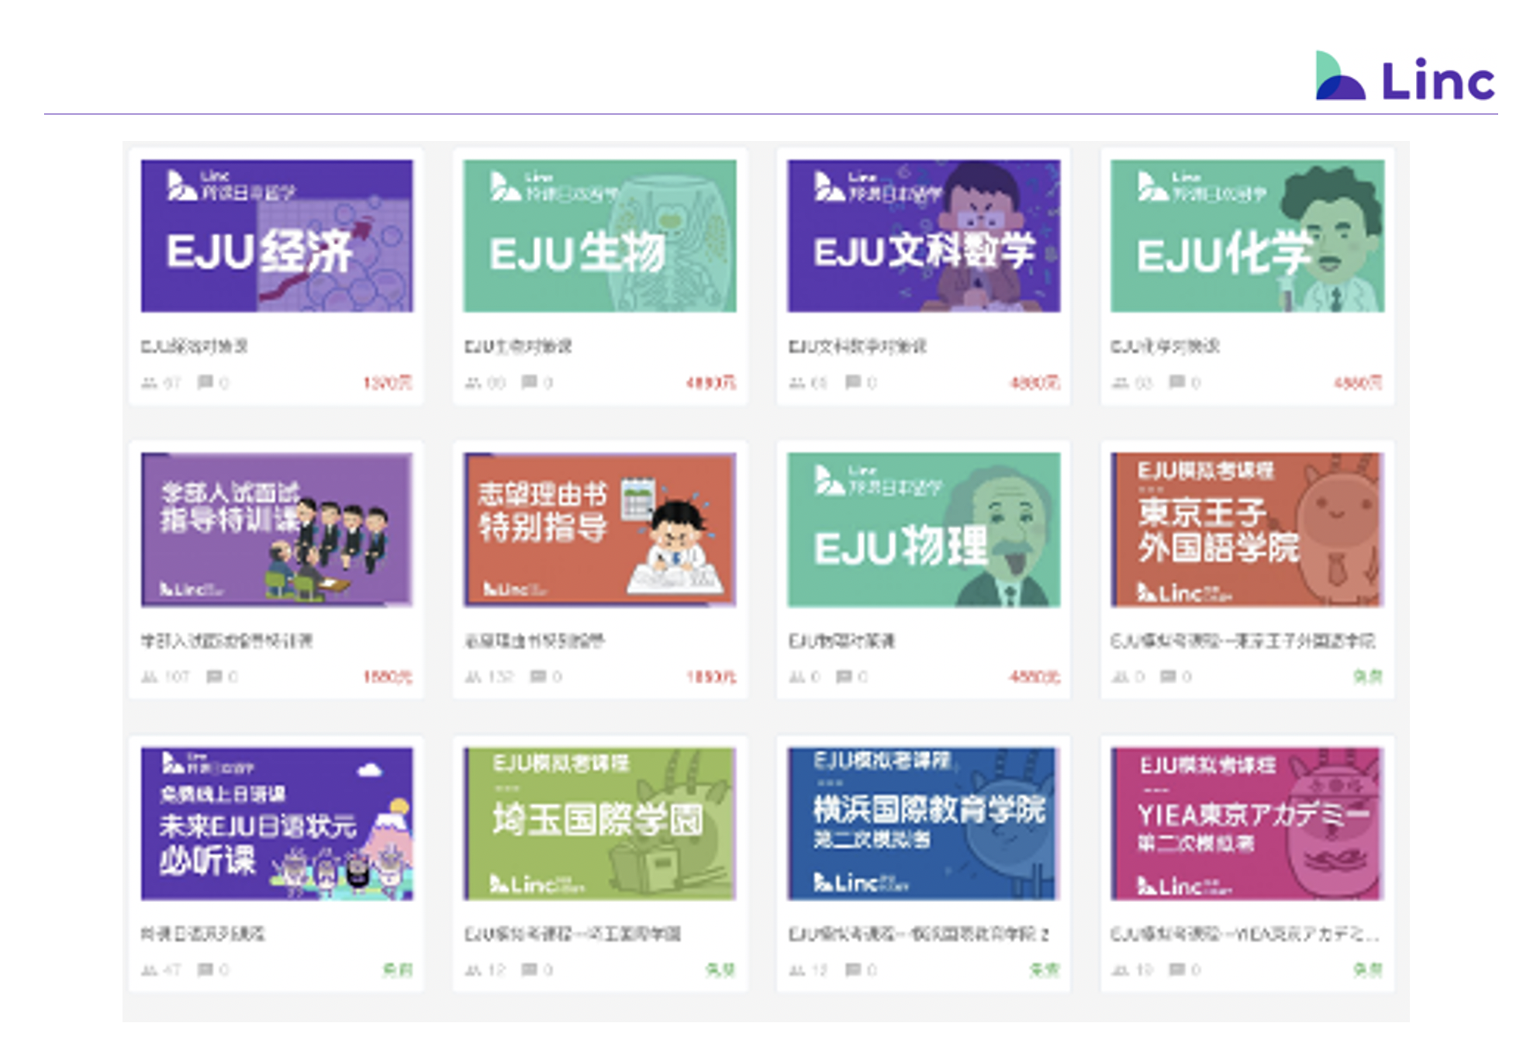Screen dimensions: 1537x1058
Task: Click the red price on EJU生物 card
Action: click(x=711, y=382)
